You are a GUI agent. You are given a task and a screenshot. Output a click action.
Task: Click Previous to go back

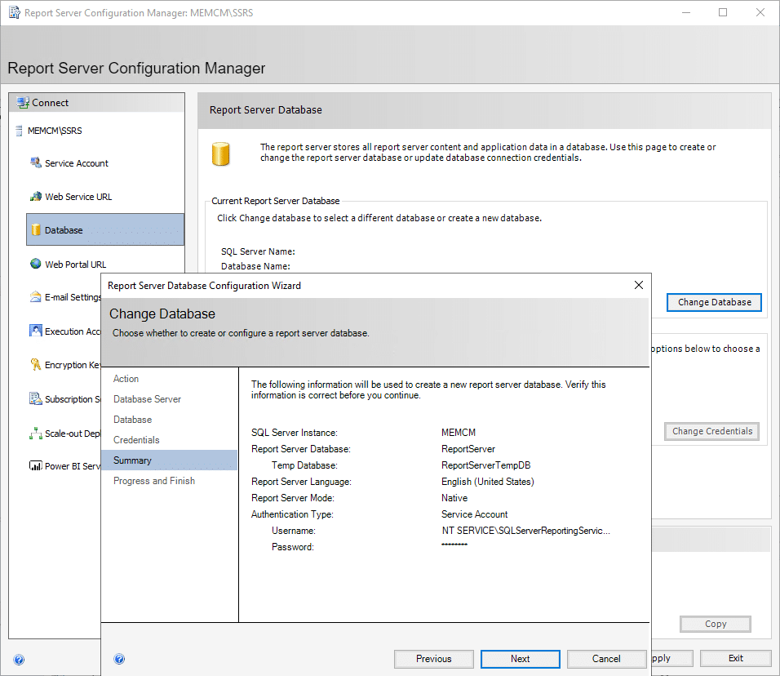[433, 659]
